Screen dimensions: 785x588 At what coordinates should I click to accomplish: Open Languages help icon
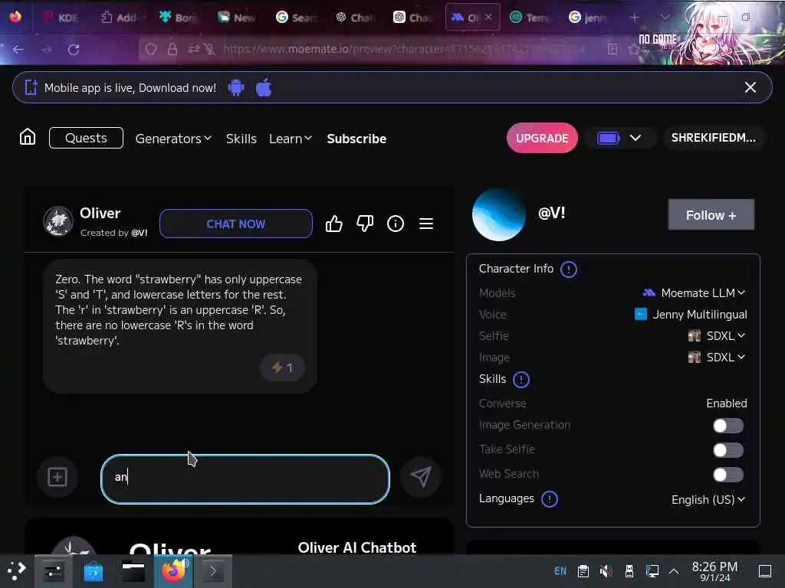(x=550, y=499)
